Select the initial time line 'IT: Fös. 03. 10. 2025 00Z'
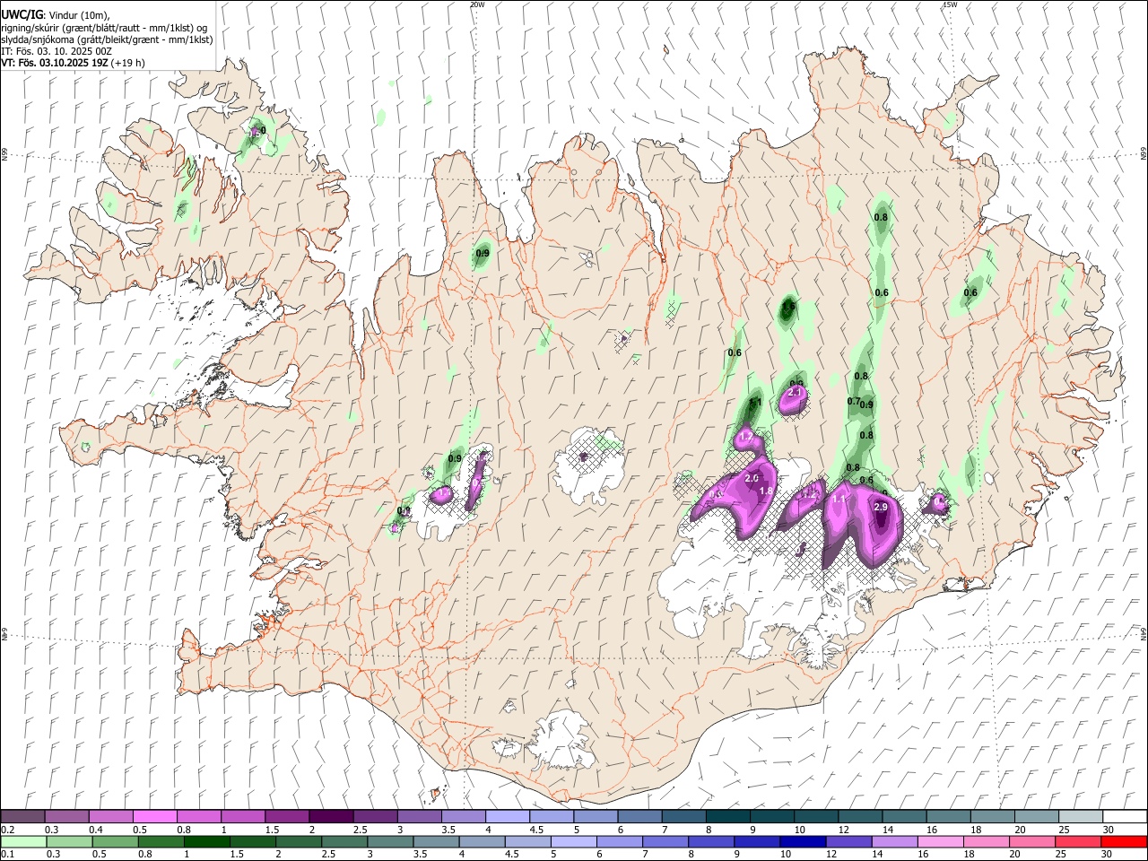1148x861 pixels. [56, 51]
